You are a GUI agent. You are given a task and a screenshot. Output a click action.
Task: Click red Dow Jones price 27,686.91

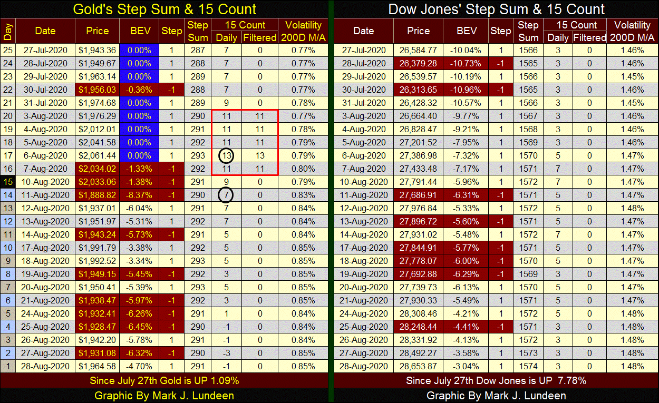[419, 195]
